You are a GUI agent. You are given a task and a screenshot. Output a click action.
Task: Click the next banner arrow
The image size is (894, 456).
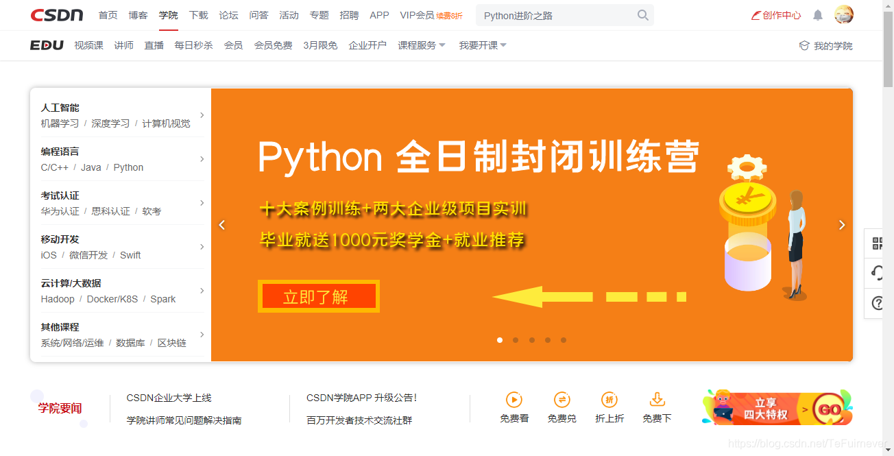pos(842,224)
